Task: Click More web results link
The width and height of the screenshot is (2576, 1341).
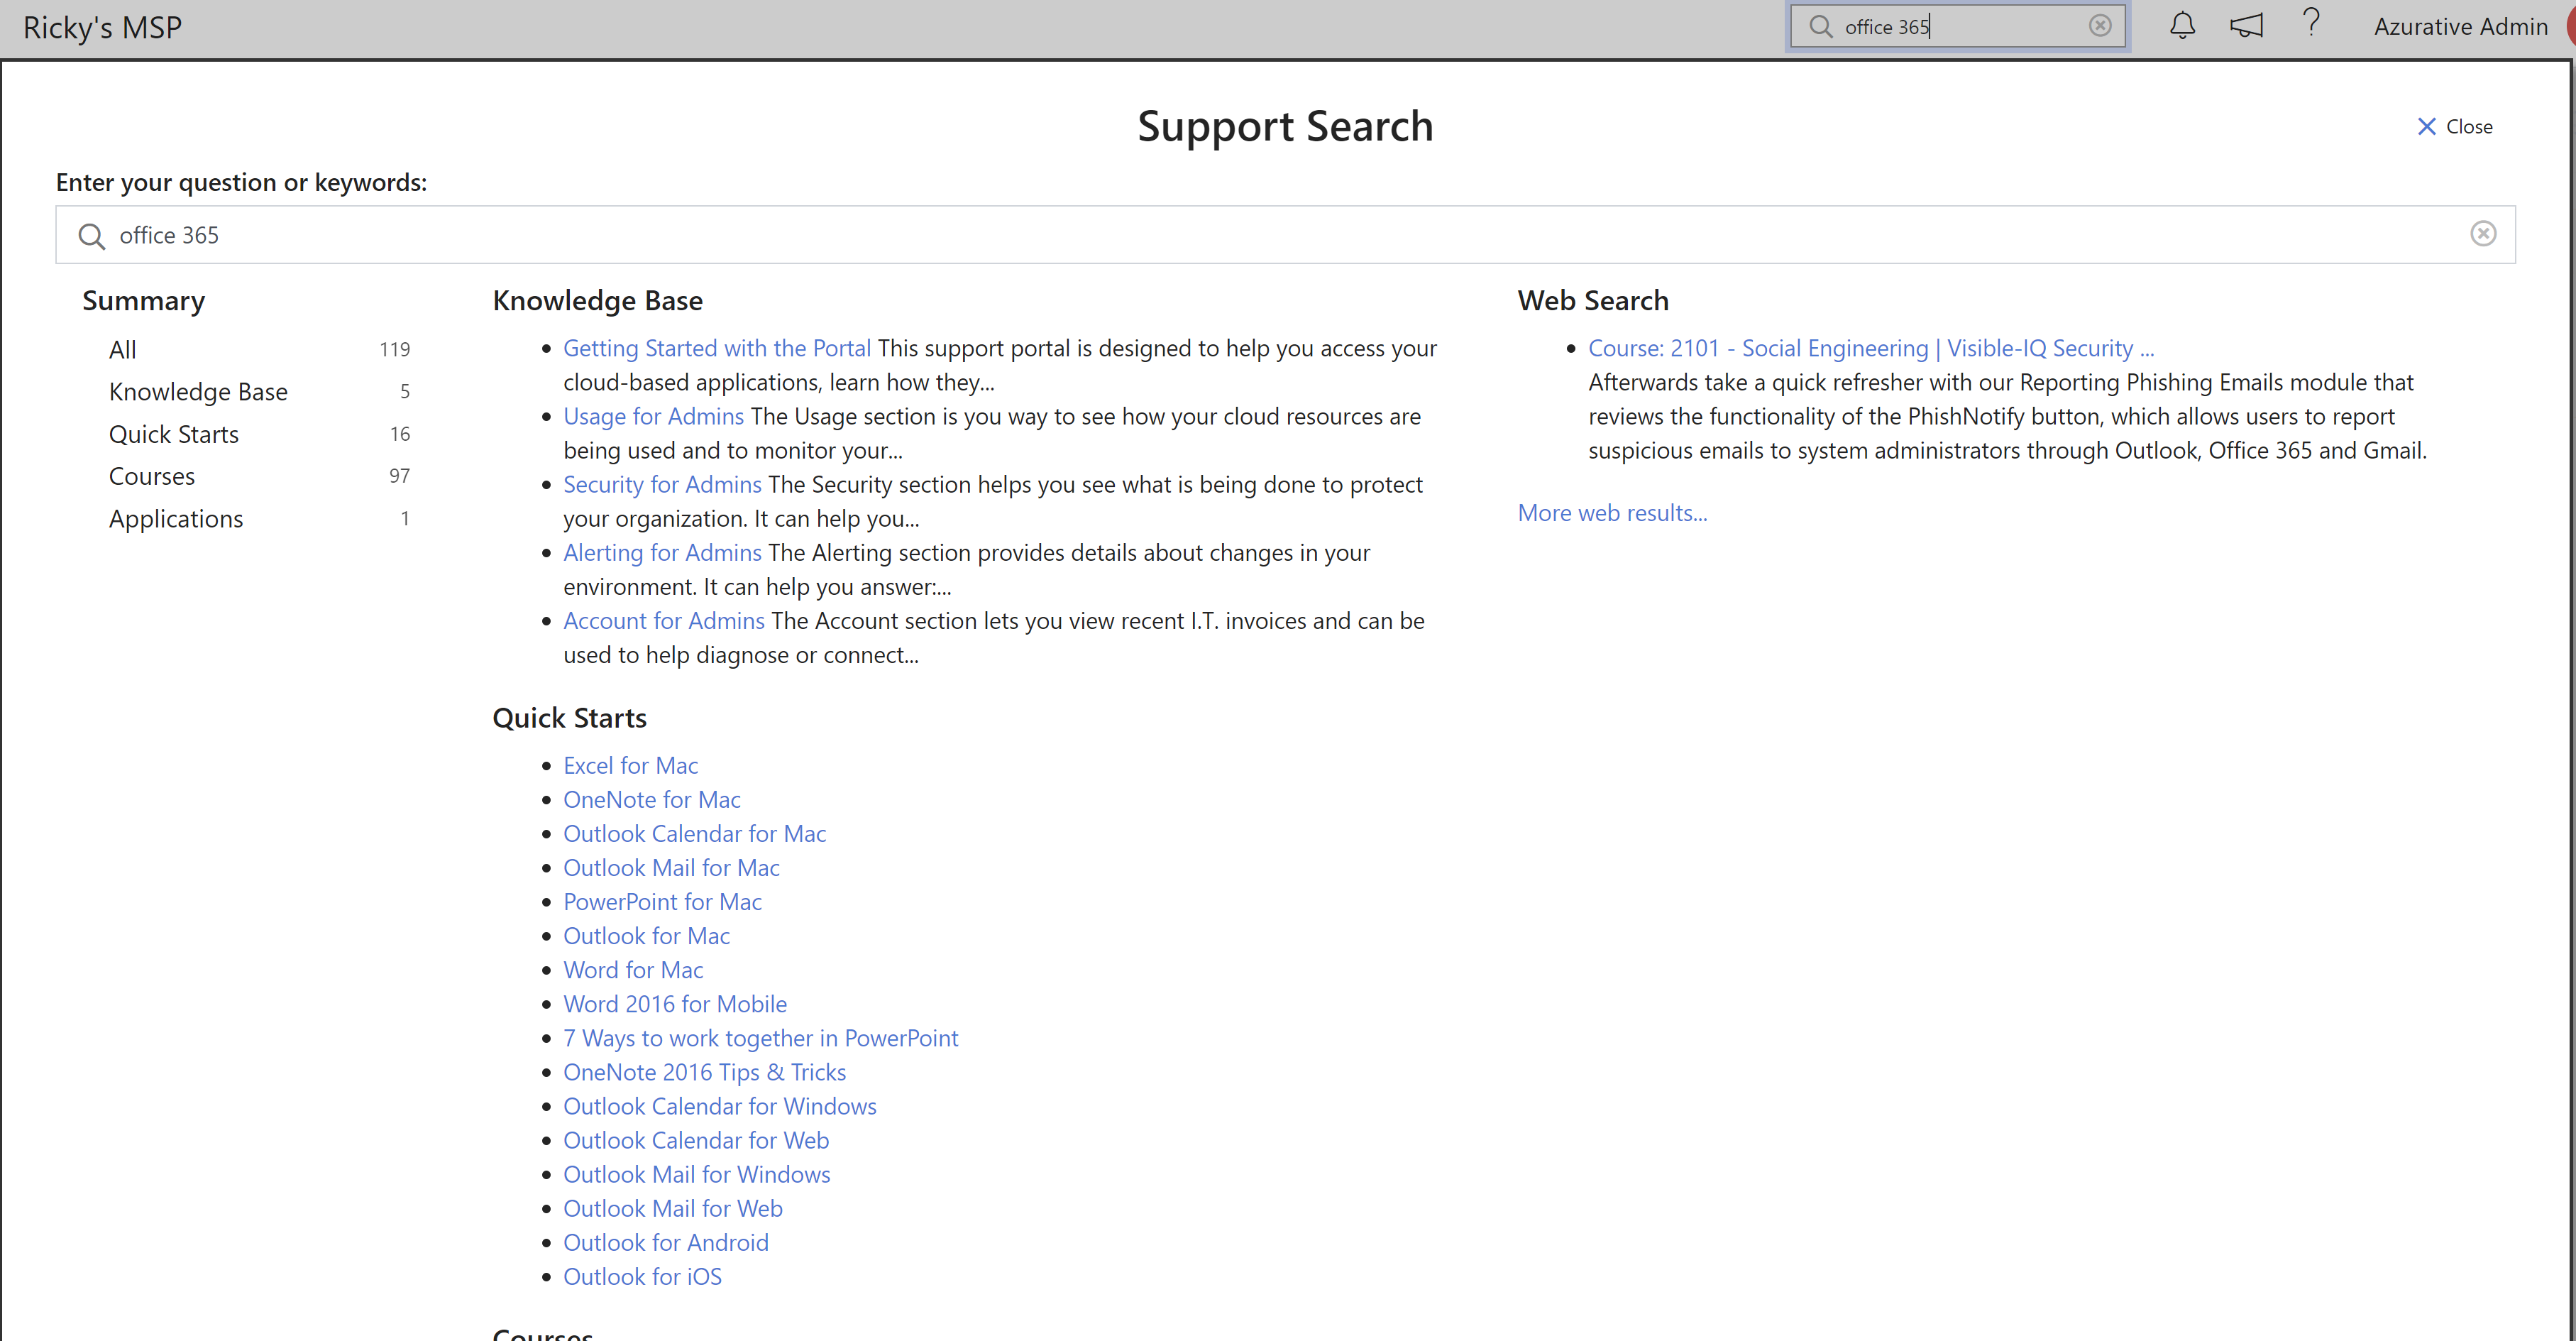Action: (1612, 512)
